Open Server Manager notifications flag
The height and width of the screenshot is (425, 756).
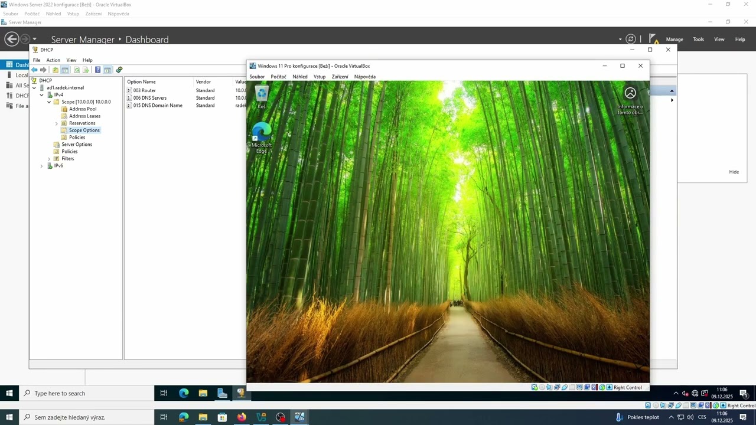(x=653, y=39)
